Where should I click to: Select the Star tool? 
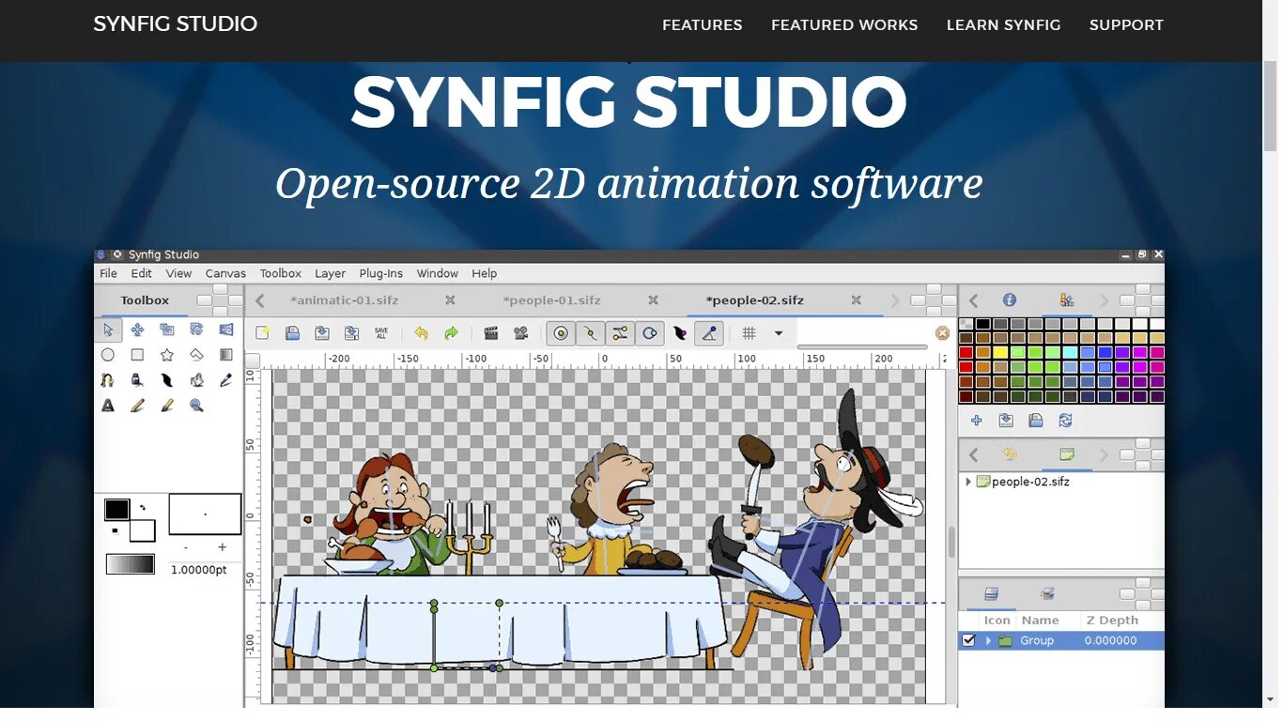(x=167, y=355)
